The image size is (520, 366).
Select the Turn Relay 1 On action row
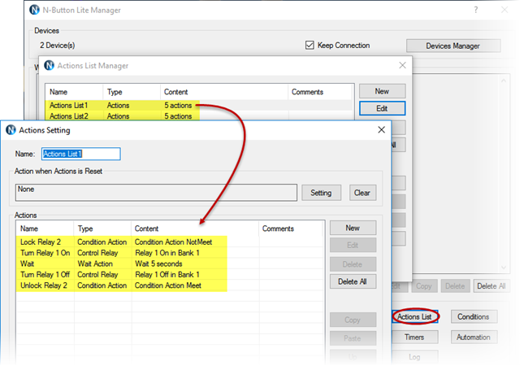[x=169, y=253]
